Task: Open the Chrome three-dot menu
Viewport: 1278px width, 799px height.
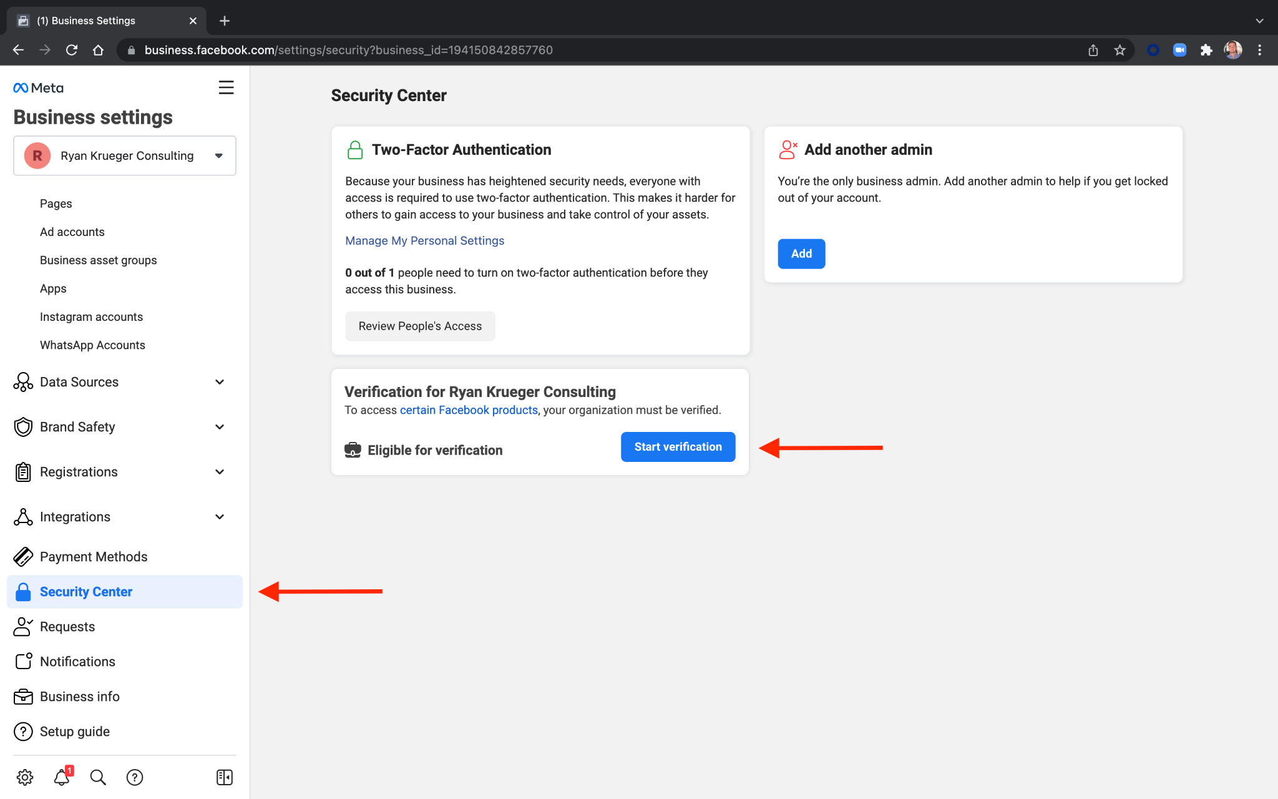Action: (1260, 50)
